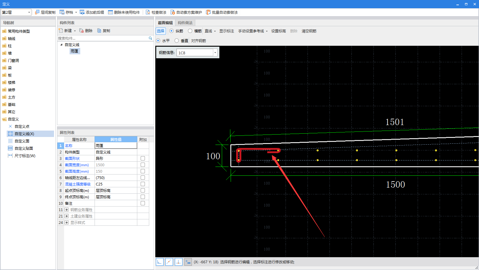
Task: Click the 检查做法 check icon
Action: coord(148,12)
